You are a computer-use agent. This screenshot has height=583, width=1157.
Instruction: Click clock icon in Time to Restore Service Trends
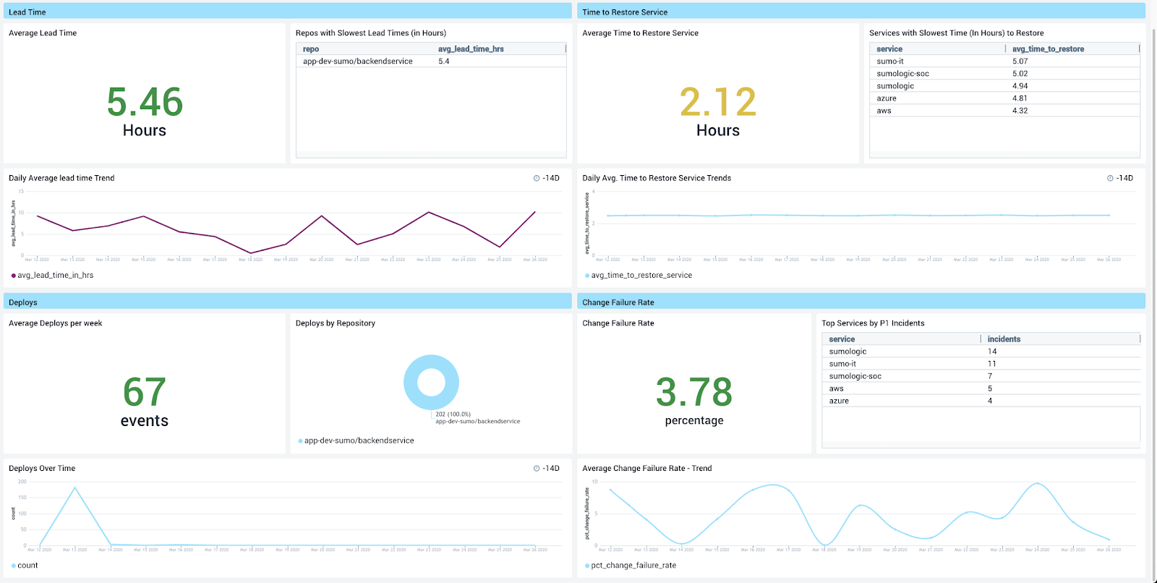(1110, 178)
